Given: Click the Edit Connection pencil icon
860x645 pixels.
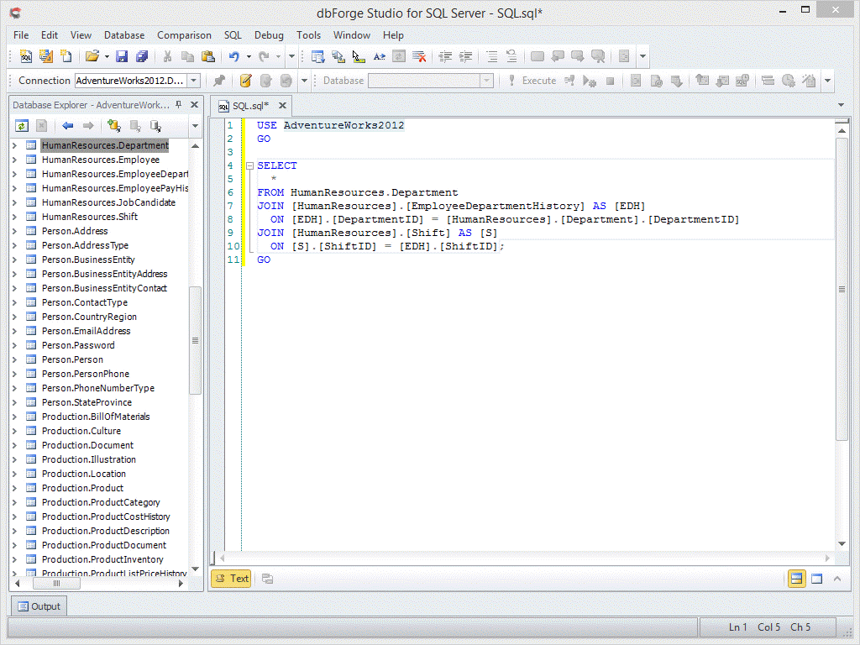Looking at the screenshot, I should [245, 81].
